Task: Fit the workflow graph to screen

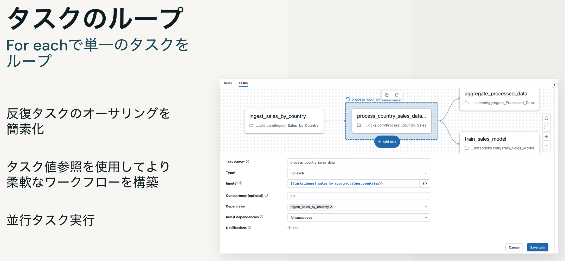Action: tap(546, 127)
